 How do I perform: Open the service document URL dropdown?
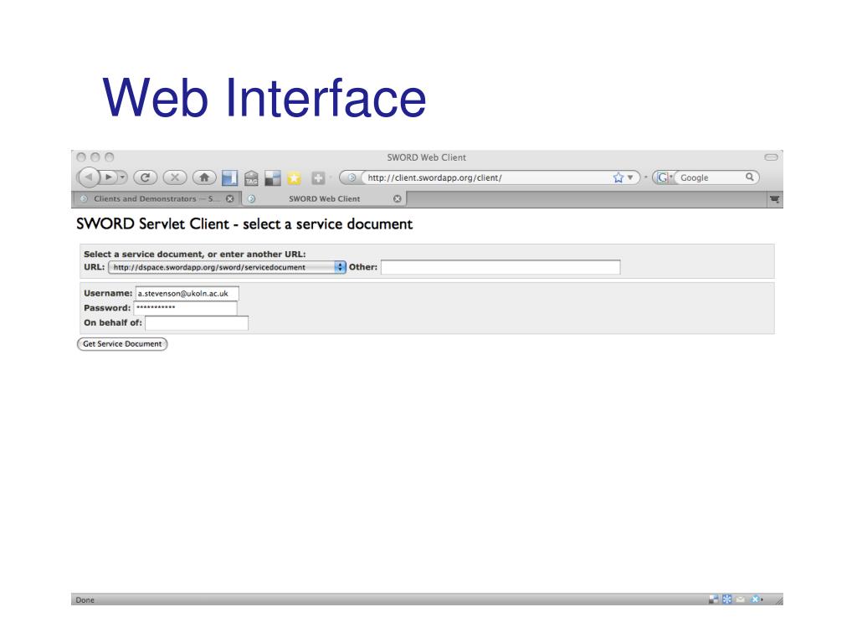point(227,267)
